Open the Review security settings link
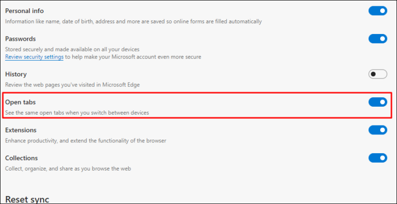This screenshot has width=397, height=204. point(34,57)
